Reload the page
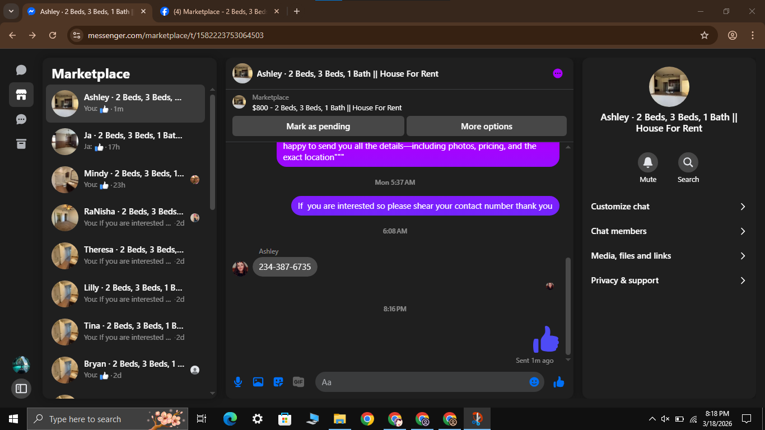Image resolution: width=765 pixels, height=430 pixels. coord(53,35)
